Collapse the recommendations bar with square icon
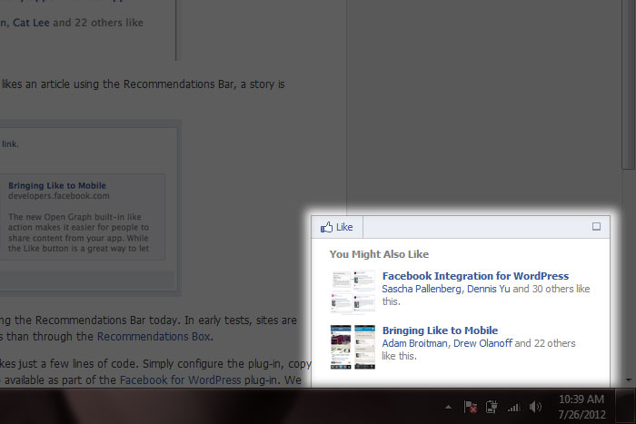The width and height of the screenshot is (636, 424). coord(596,227)
